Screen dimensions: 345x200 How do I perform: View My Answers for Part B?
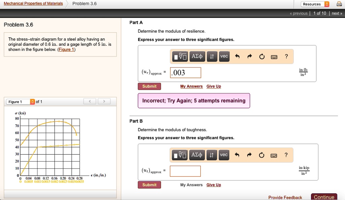(191, 185)
